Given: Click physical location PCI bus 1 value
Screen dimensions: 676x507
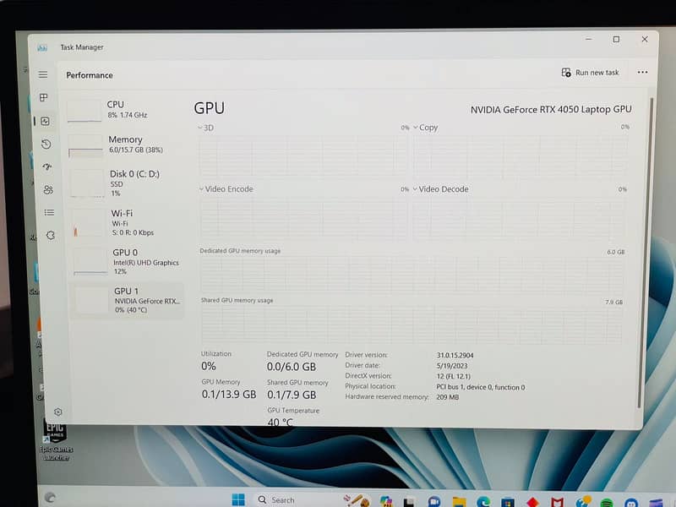Looking at the screenshot, I should [481, 387].
